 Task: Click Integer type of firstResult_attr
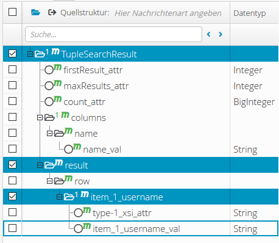248,70
